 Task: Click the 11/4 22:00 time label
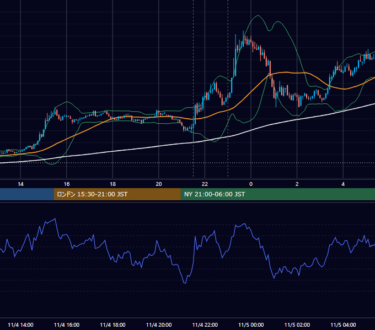click(205, 324)
